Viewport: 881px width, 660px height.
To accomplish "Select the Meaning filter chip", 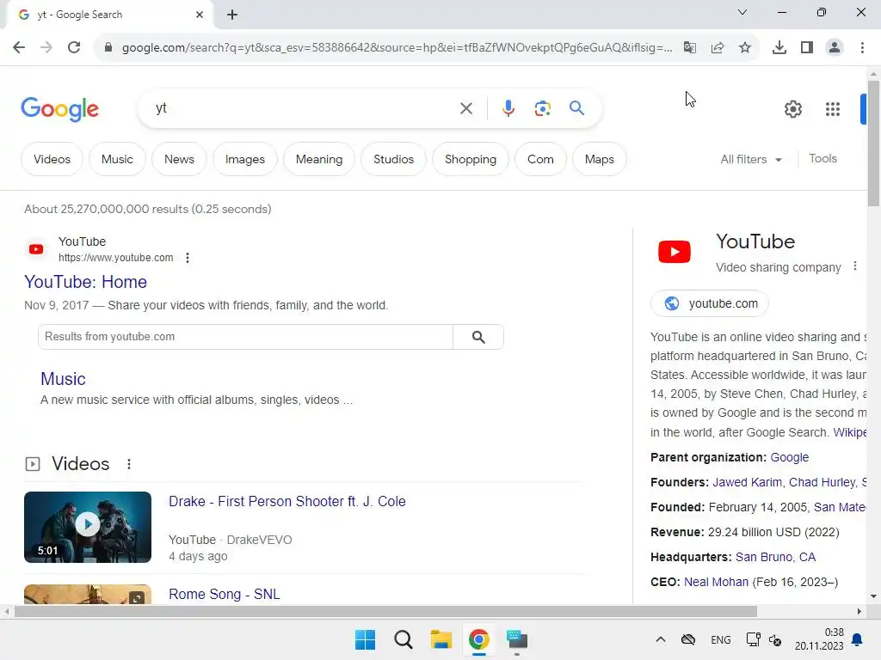I will [319, 159].
